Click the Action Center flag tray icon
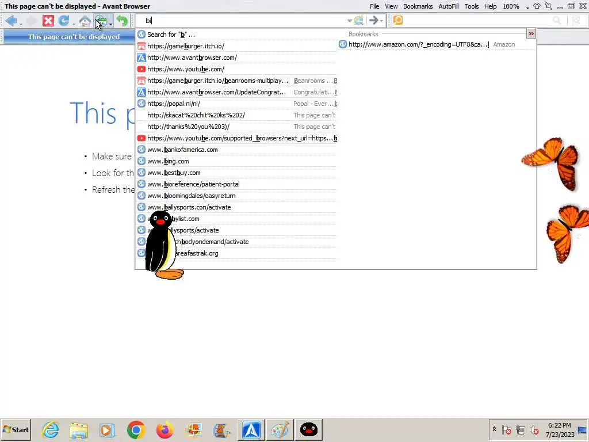This screenshot has height=442, width=589. click(507, 429)
